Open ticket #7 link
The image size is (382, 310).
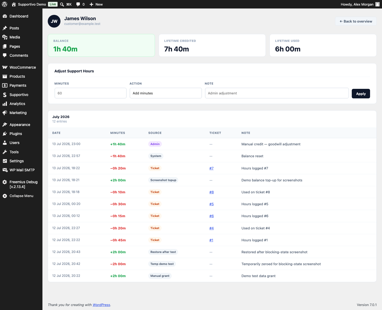pos(211,168)
